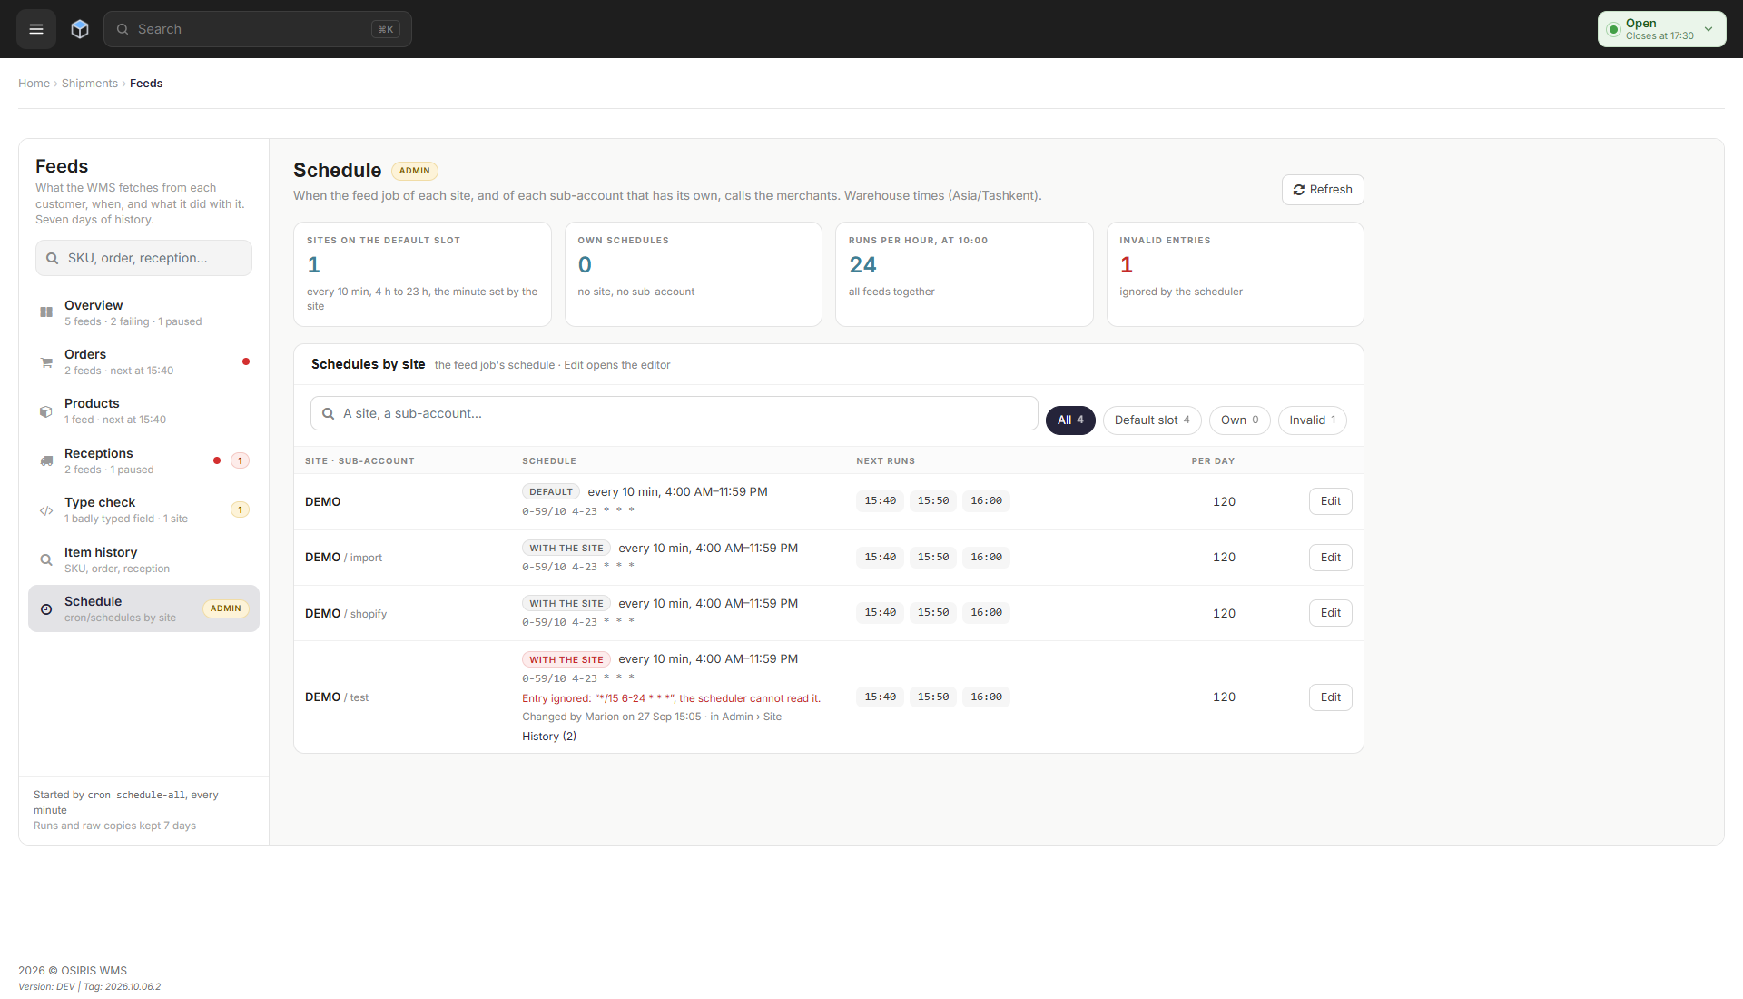Edit the DEMO / shopify schedule
Screen dimensions: 1743x999
[x=1330, y=613]
